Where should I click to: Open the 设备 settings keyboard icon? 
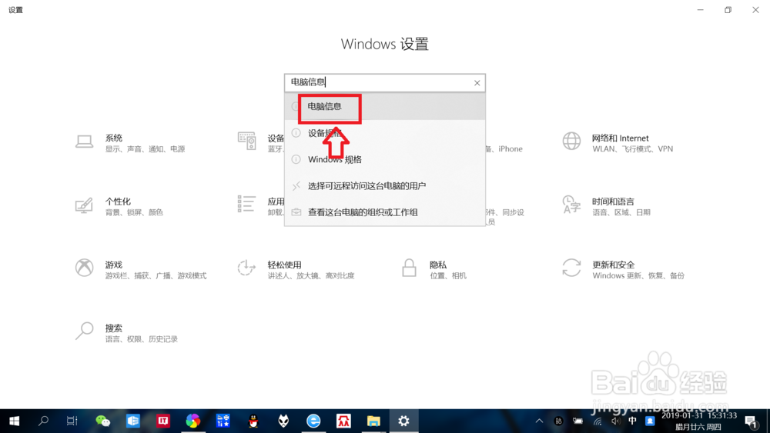(x=246, y=141)
